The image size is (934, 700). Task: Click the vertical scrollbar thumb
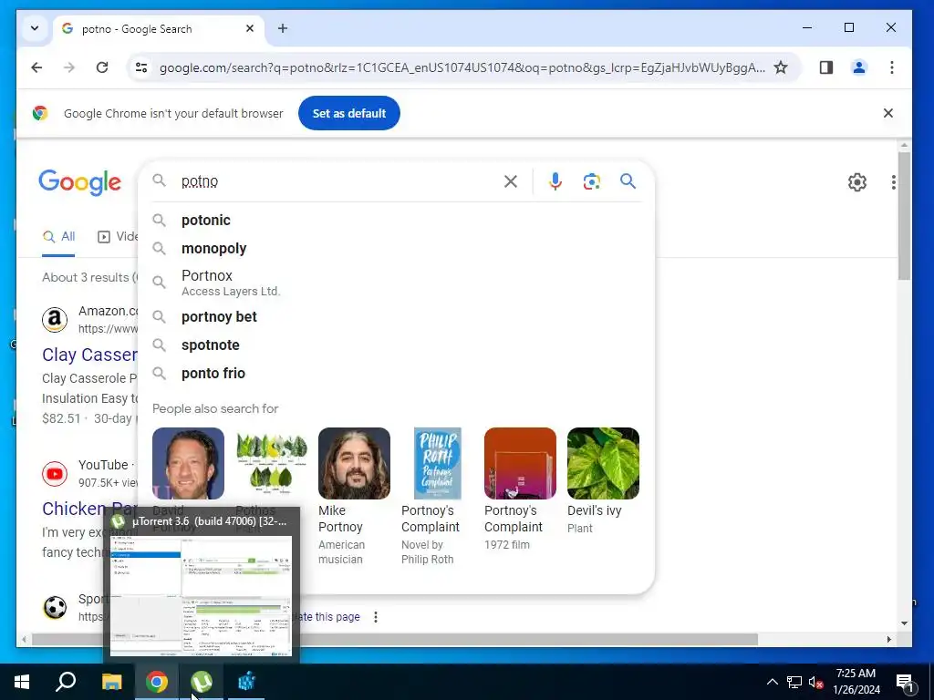904,215
